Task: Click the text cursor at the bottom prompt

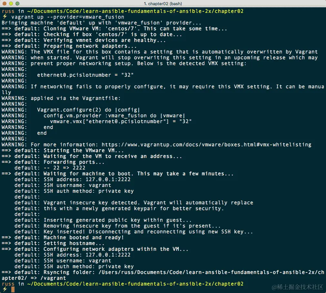Action: coord(13,289)
